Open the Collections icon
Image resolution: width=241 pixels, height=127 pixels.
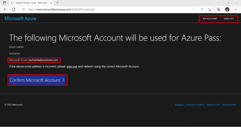coord(218,10)
